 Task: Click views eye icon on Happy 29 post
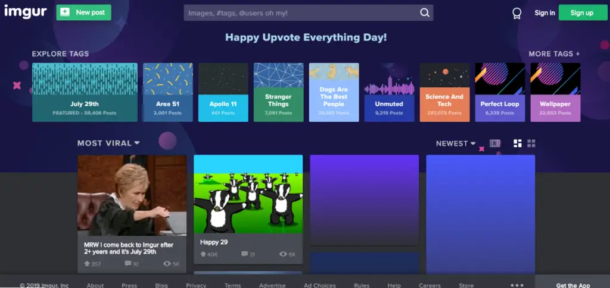coord(283,254)
